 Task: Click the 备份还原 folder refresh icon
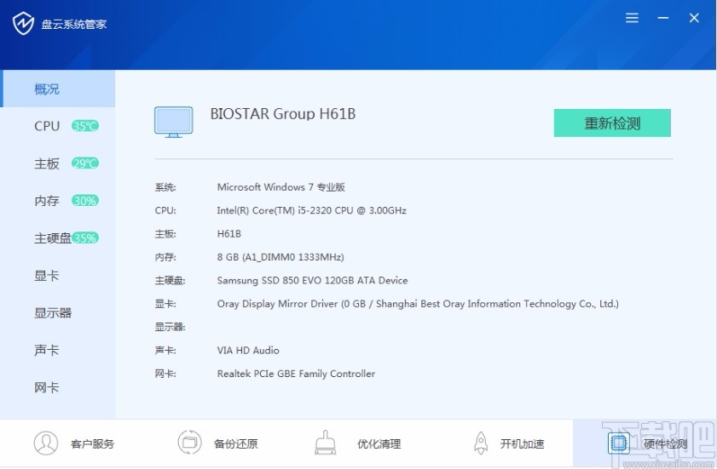click(x=189, y=443)
